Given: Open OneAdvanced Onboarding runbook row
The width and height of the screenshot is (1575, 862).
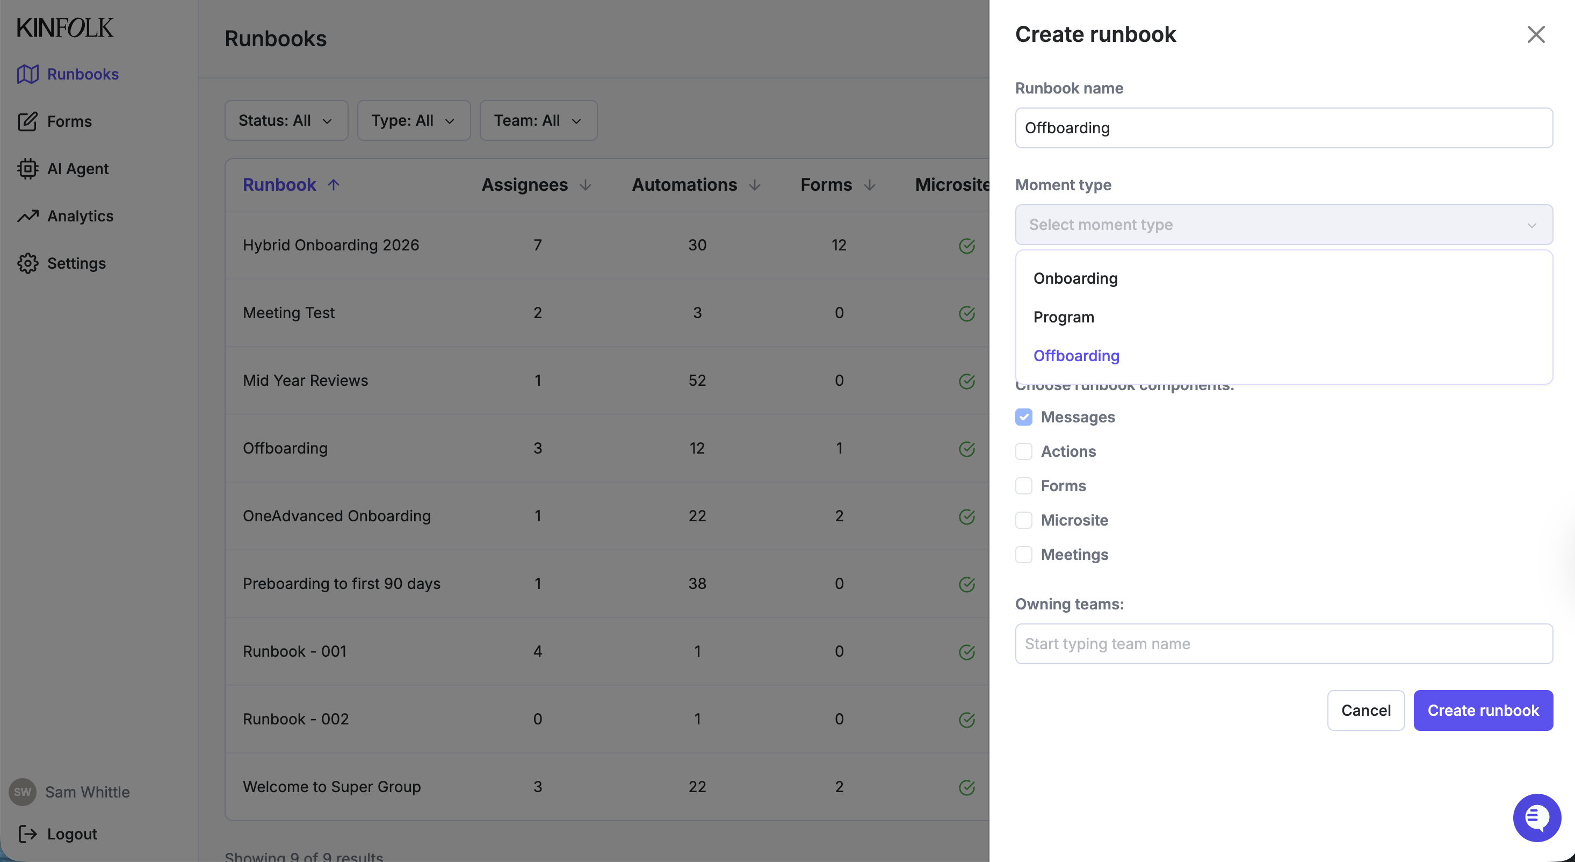Looking at the screenshot, I should pos(606,516).
